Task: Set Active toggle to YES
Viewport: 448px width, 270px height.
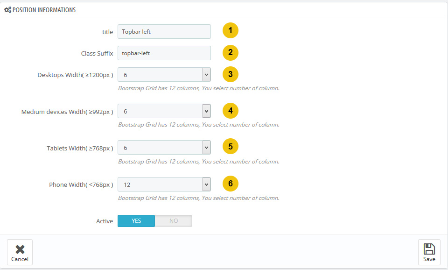Action: coord(136,221)
